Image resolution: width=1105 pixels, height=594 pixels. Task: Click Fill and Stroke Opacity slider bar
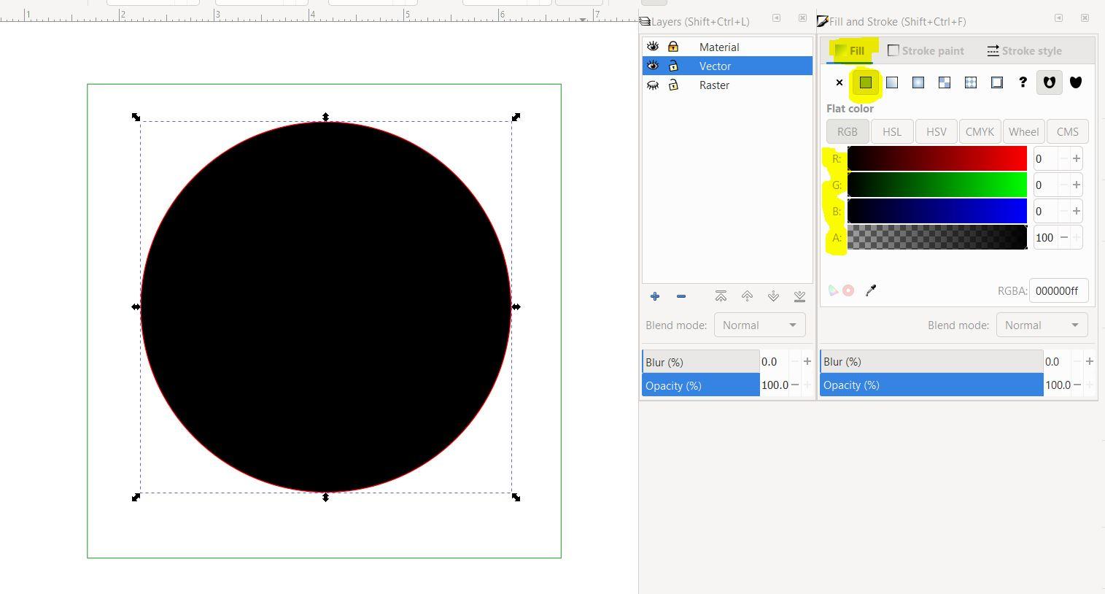click(x=931, y=385)
